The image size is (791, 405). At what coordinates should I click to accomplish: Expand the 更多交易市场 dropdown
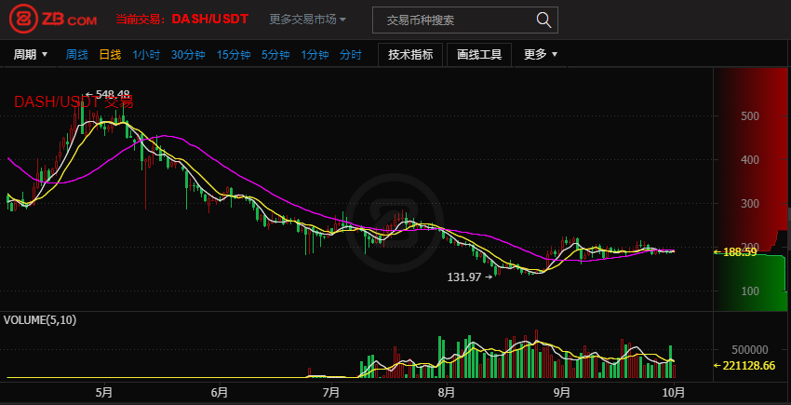pos(307,19)
